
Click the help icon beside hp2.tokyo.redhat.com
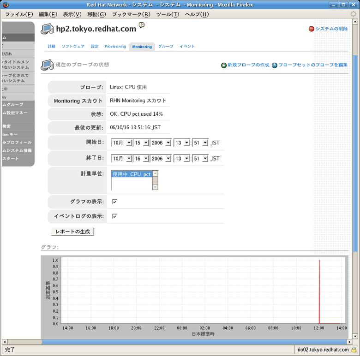(x=142, y=25)
